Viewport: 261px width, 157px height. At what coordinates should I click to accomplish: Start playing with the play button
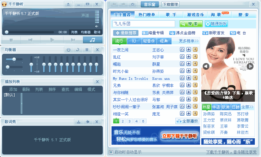(x=52, y=40)
